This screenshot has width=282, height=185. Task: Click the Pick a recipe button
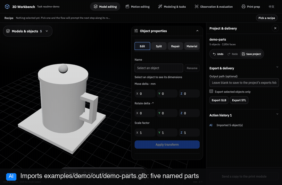(267, 18)
